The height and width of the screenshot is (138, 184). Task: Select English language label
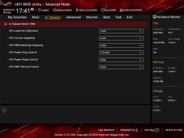(45, 10)
